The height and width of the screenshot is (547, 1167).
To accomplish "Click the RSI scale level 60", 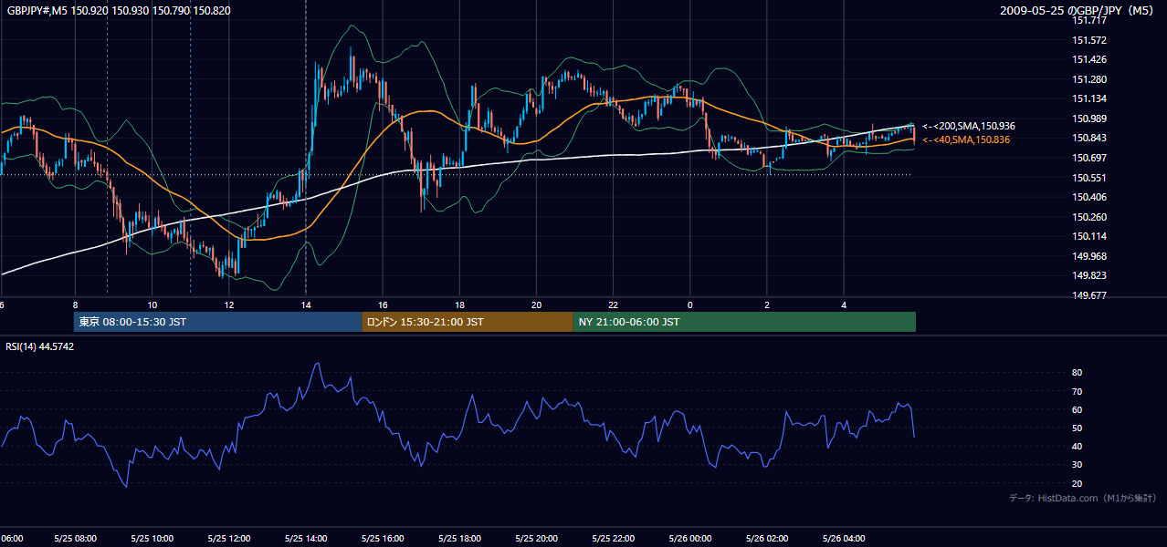I will click(1077, 409).
